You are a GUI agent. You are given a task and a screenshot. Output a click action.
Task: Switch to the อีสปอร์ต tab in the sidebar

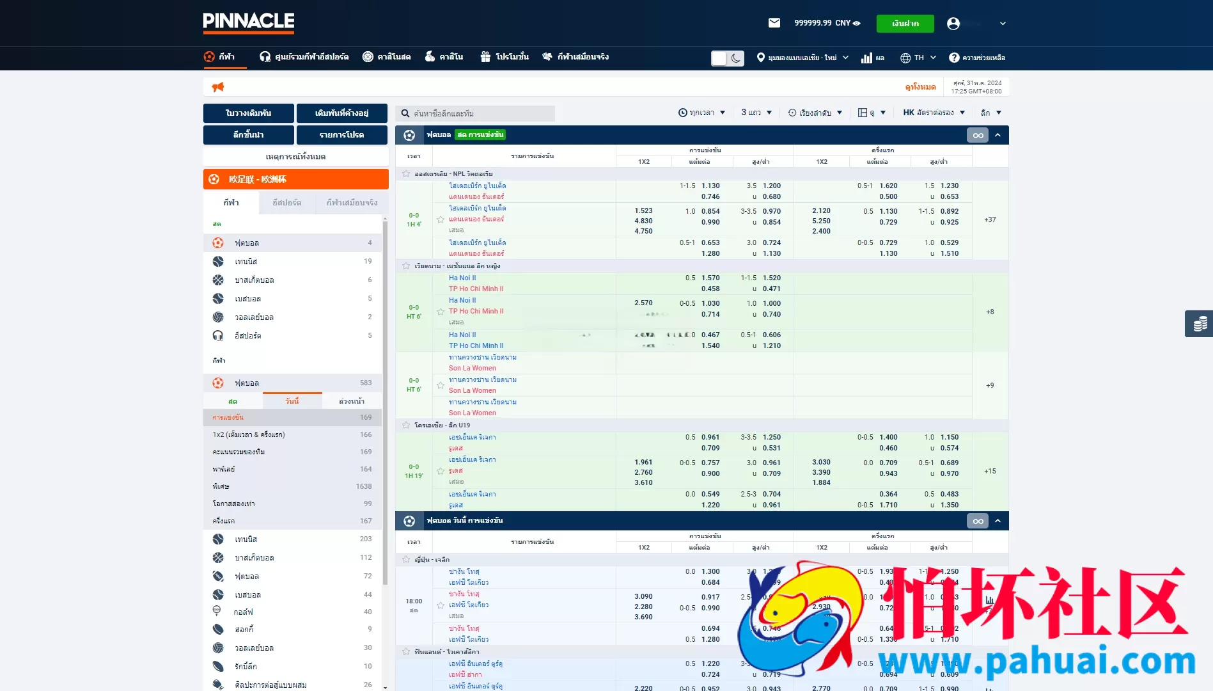[286, 202]
